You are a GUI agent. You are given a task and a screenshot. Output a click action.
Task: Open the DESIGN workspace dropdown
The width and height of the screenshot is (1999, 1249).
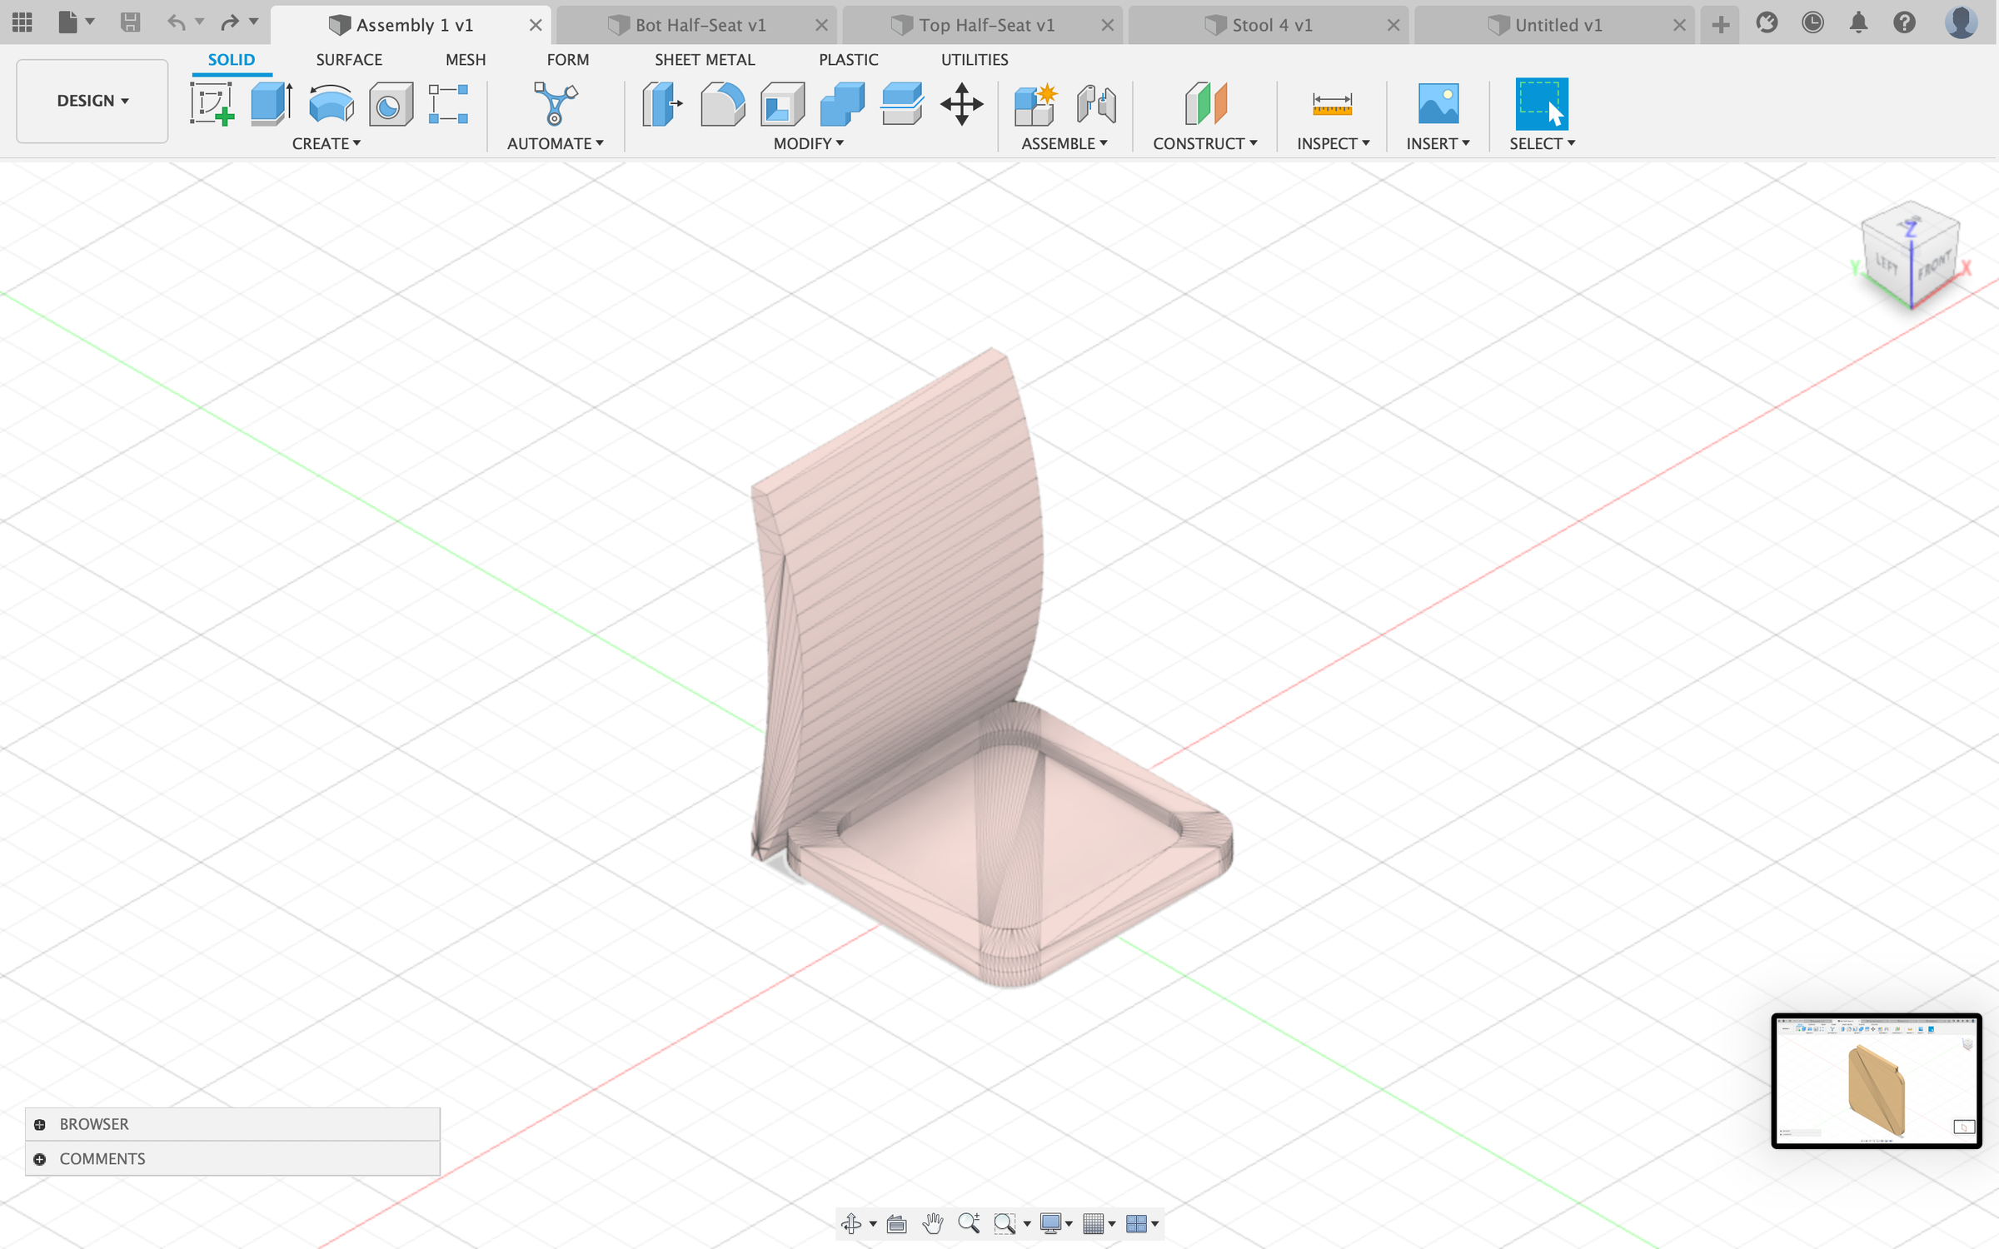(x=92, y=101)
